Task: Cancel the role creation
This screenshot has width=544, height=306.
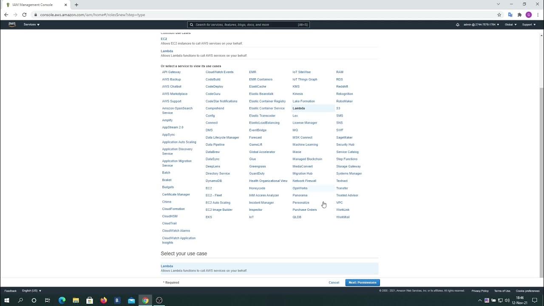Action: (334, 283)
